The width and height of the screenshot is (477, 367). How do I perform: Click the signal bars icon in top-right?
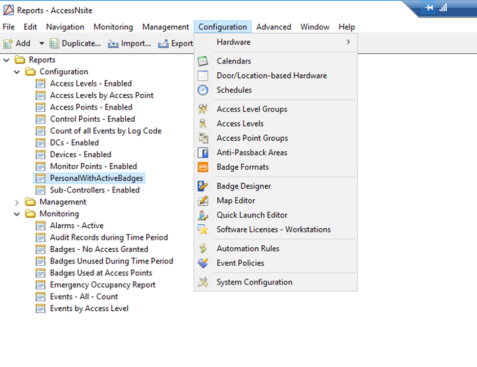pos(443,7)
